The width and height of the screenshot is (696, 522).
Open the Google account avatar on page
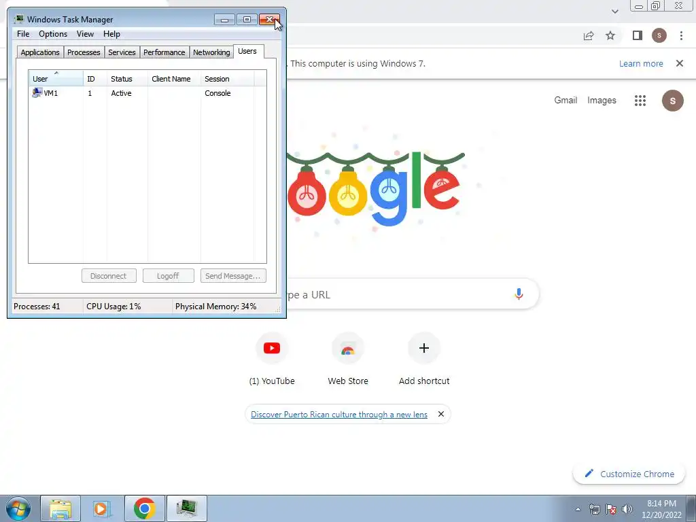tap(672, 101)
